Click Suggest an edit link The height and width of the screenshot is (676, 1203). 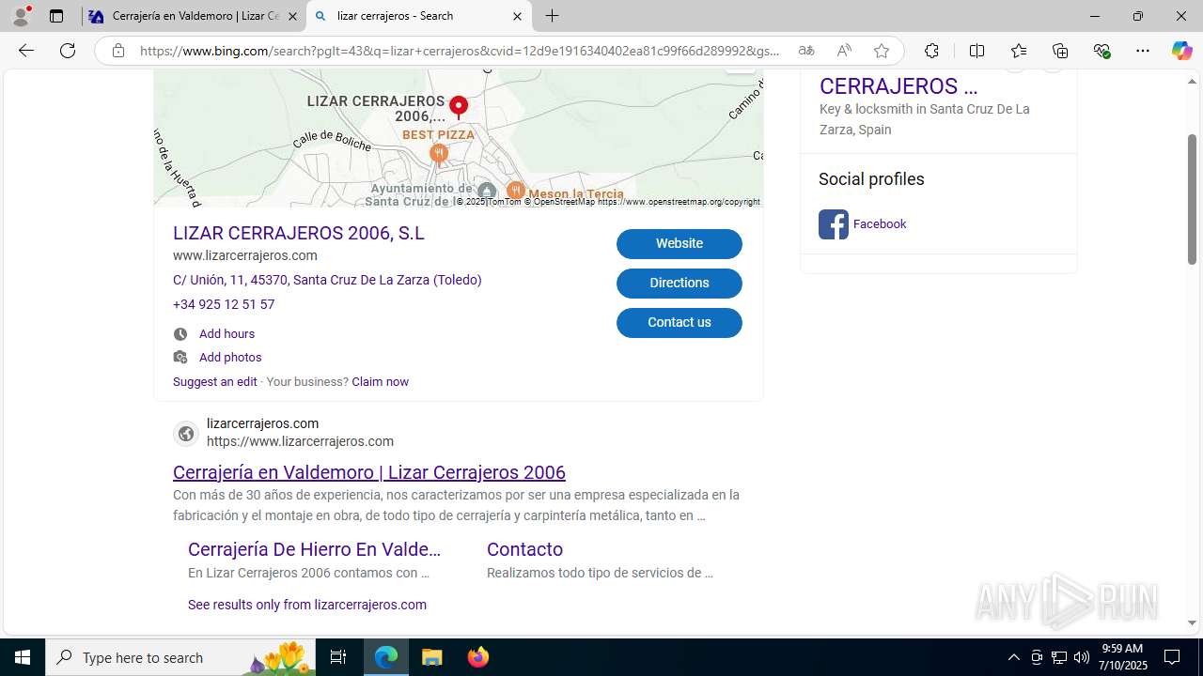point(214,381)
